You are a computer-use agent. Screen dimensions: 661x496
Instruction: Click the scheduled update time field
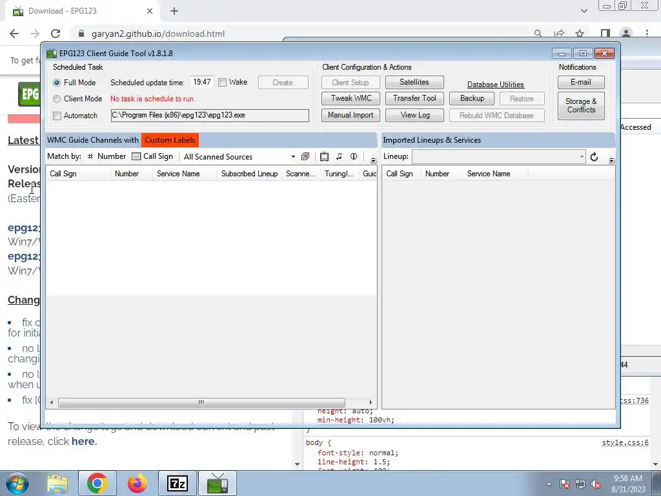pos(202,82)
